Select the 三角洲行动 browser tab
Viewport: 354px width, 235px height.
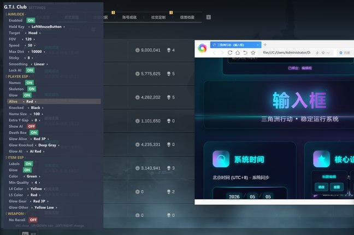(235, 45)
